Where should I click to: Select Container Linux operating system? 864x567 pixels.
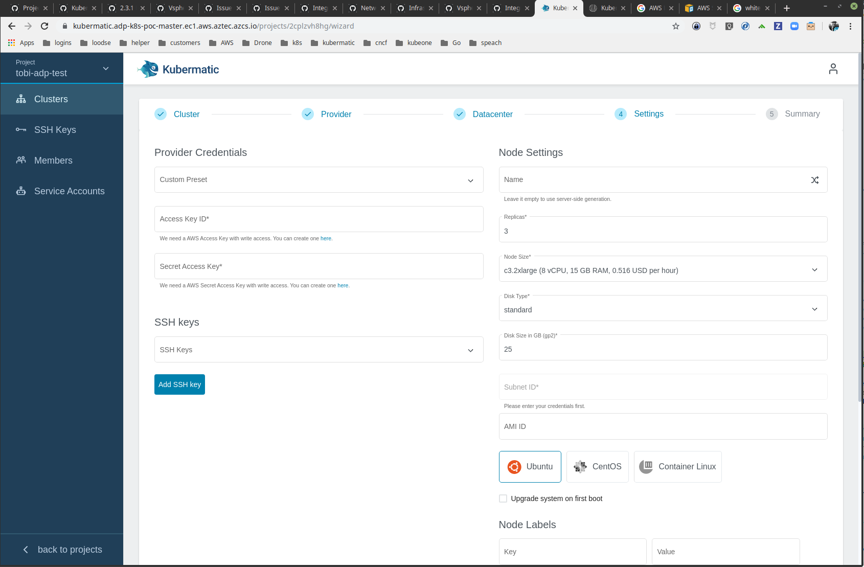pyautogui.click(x=678, y=467)
